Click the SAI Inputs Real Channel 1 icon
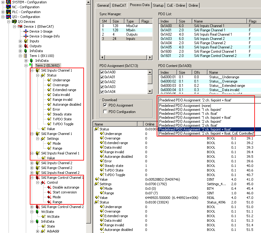This screenshot has width=261, height=233. [x=38, y=153]
